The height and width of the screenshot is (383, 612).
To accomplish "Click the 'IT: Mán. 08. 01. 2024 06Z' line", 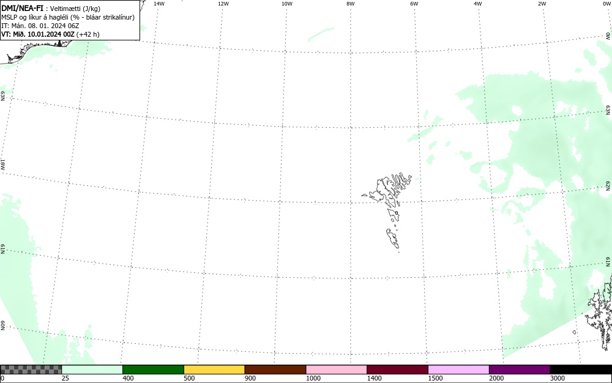I will [x=40, y=26].
